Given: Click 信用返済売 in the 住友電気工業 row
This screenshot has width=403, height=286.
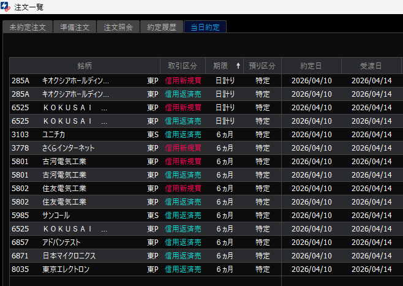Looking at the screenshot, I should tap(183, 201).
